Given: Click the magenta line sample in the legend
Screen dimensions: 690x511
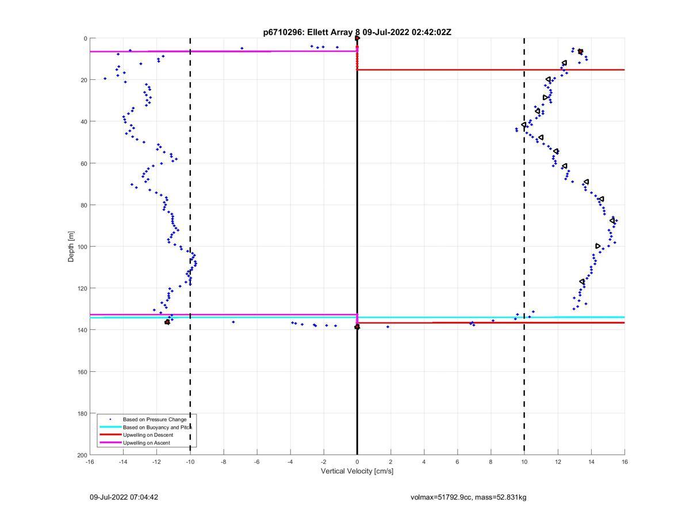Looking at the screenshot, I should click(110, 443).
